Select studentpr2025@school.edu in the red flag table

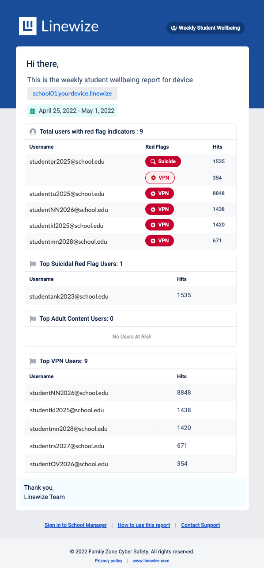tap(67, 161)
